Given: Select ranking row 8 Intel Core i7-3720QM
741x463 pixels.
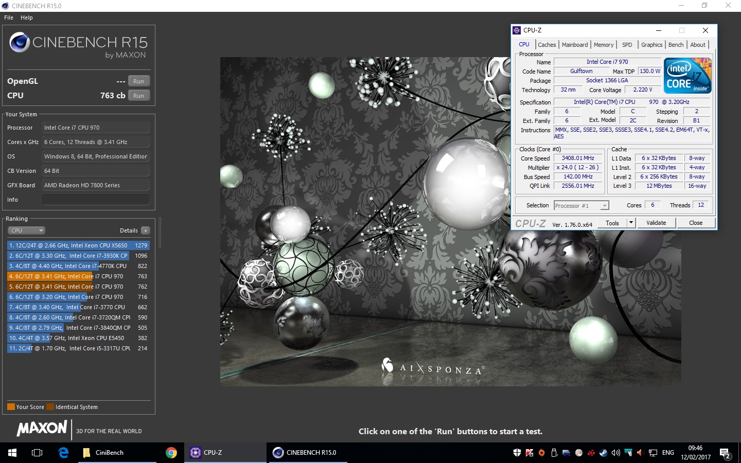Looking at the screenshot, I should coord(78,317).
